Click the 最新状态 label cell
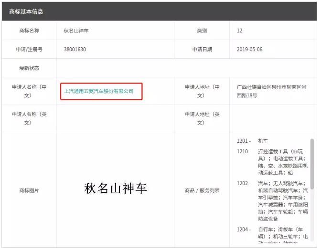Screen dimensions: 321x251 pyautogui.click(x=29, y=68)
